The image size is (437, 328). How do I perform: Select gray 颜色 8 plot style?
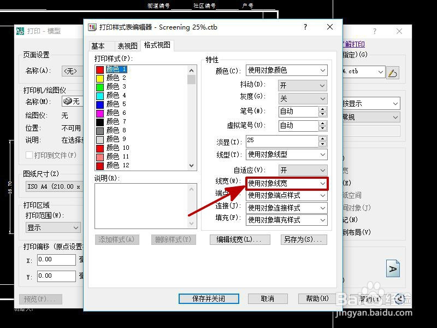tap(111, 130)
